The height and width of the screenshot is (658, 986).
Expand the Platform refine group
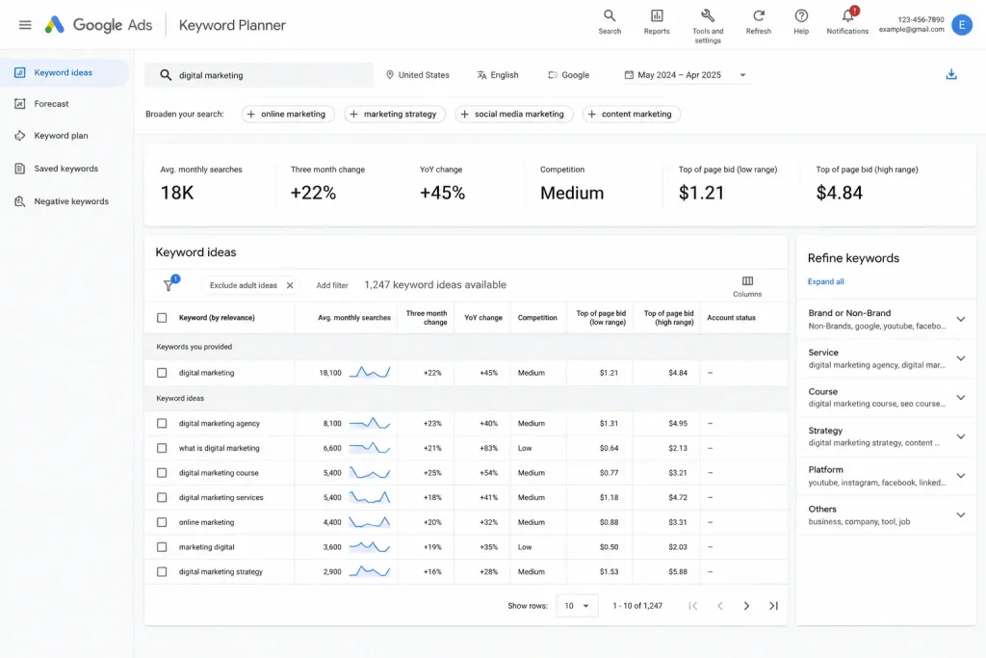960,476
